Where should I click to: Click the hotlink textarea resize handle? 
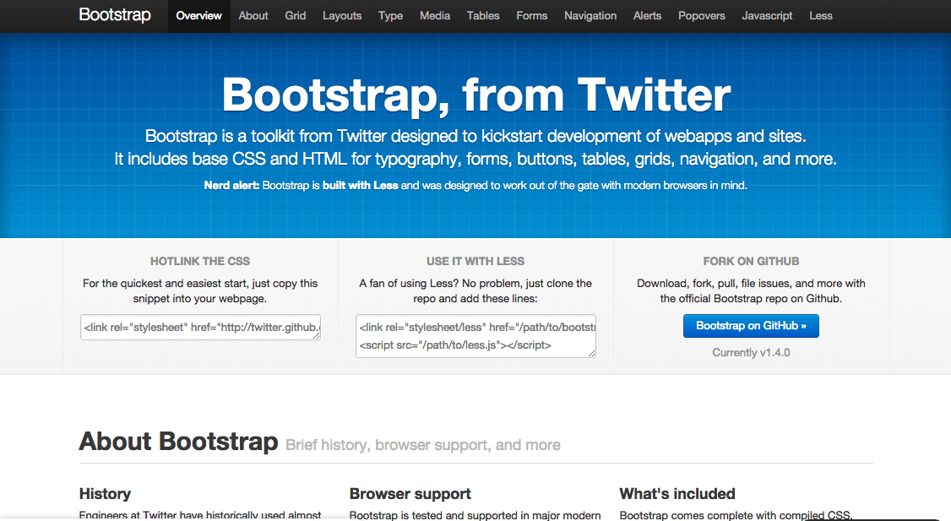coord(316,335)
